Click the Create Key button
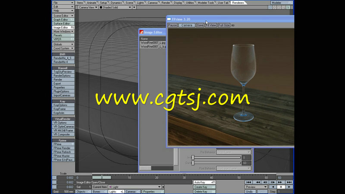Image resolution: width=345 pixels, height=194 pixels. point(204,187)
